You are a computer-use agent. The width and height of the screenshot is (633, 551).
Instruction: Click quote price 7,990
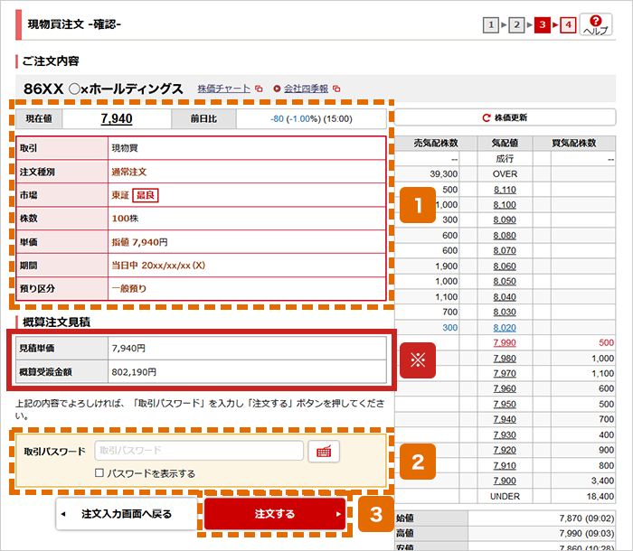(x=505, y=342)
